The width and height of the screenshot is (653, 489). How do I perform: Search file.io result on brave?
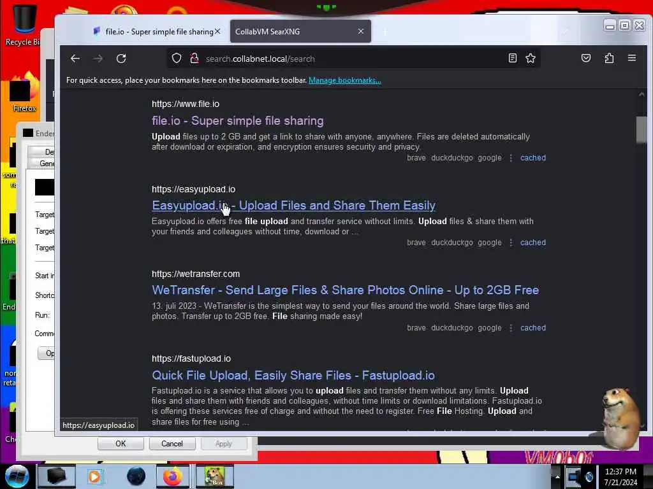click(416, 158)
